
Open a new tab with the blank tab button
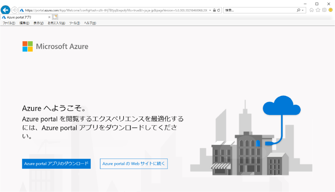[x=55, y=17]
